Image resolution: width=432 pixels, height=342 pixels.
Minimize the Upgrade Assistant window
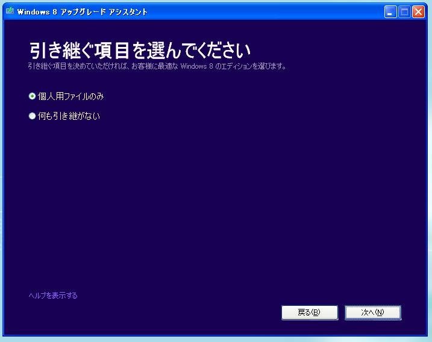[x=390, y=12]
